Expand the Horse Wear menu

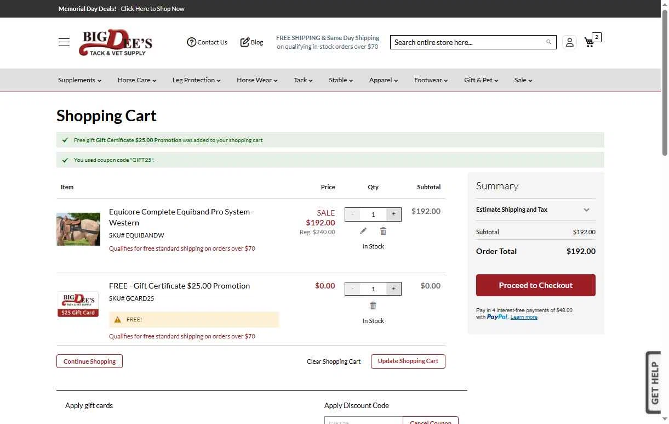257,80
